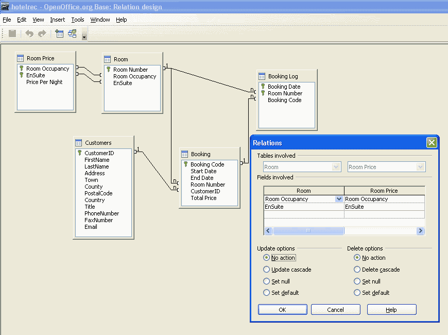Click the Room Price table header icon
This screenshot has height=335, width=448.
click(x=21, y=58)
